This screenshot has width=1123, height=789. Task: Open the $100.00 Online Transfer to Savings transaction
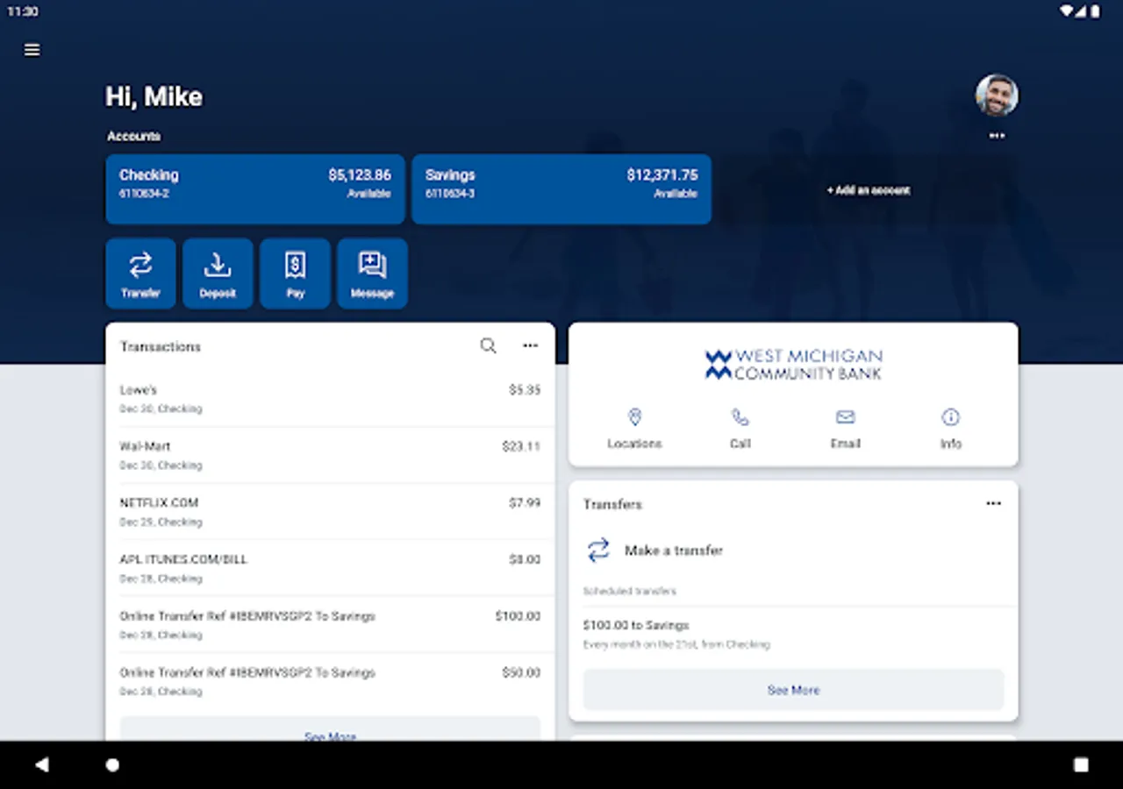point(330,625)
